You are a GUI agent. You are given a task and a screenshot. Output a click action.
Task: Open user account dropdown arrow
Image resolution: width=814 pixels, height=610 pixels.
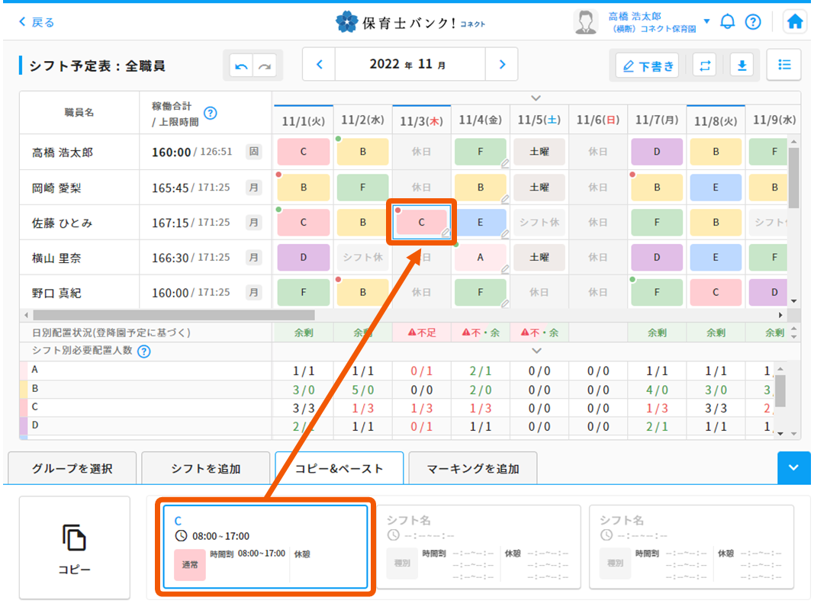pos(706,21)
